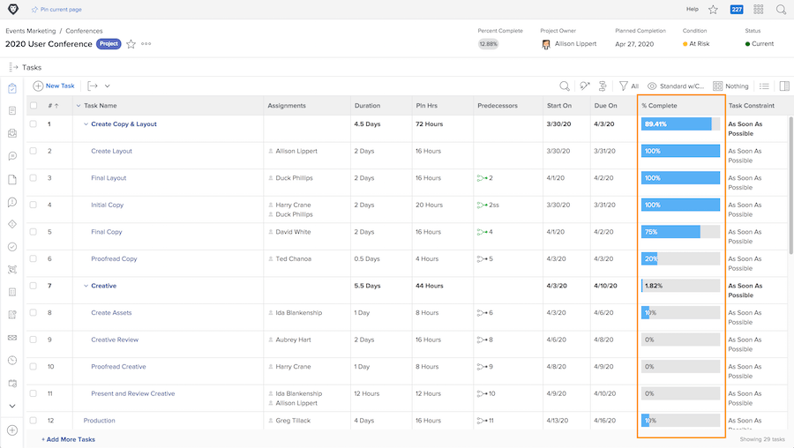Screen dimensions: 794x448
Task: Click the New Task button
Action: (x=54, y=86)
